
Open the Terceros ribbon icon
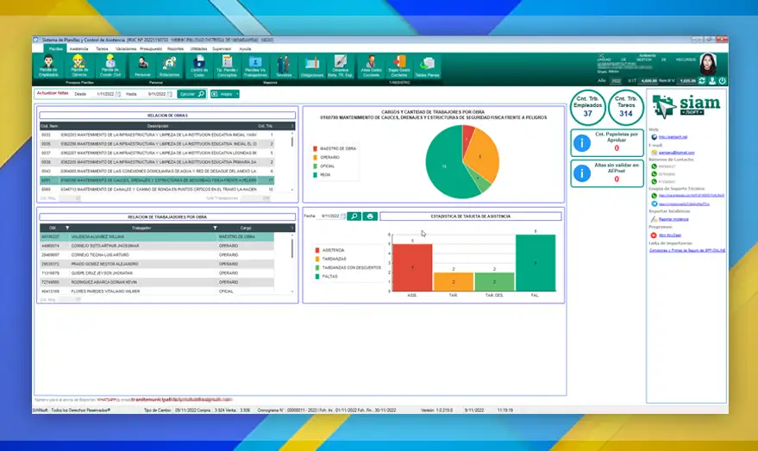point(283,65)
